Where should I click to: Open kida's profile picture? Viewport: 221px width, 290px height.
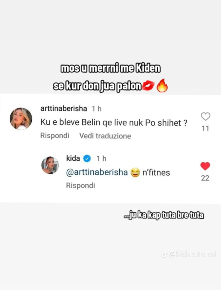coord(50,165)
